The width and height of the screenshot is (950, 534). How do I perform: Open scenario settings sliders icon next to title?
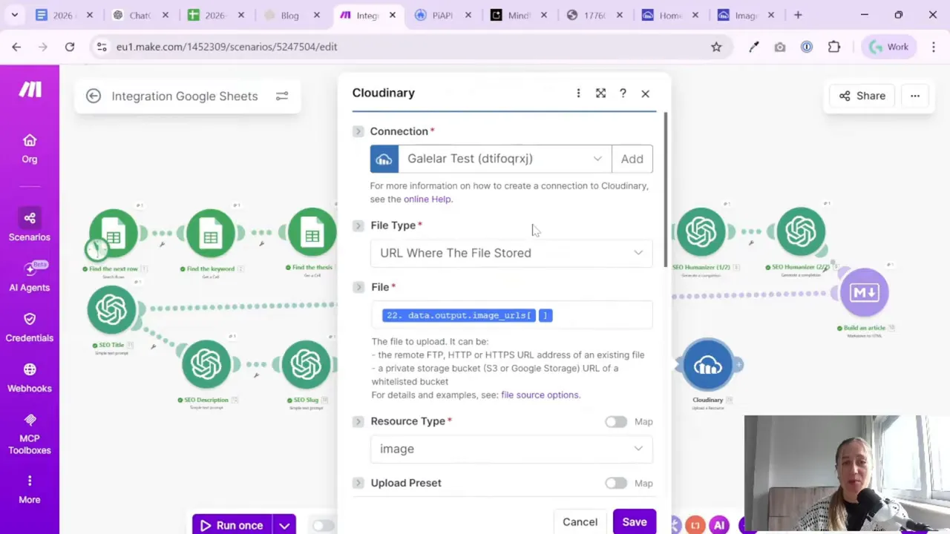click(282, 96)
